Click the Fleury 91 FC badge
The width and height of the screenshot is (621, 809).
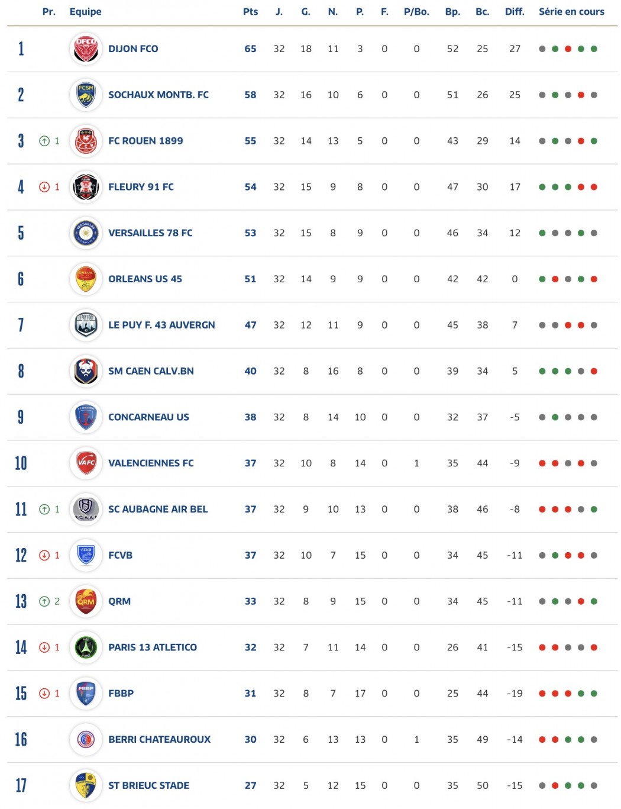pos(86,187)
